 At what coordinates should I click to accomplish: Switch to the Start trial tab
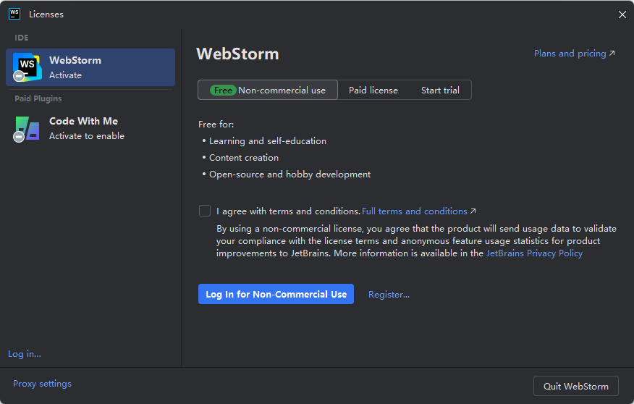(440, 91)
